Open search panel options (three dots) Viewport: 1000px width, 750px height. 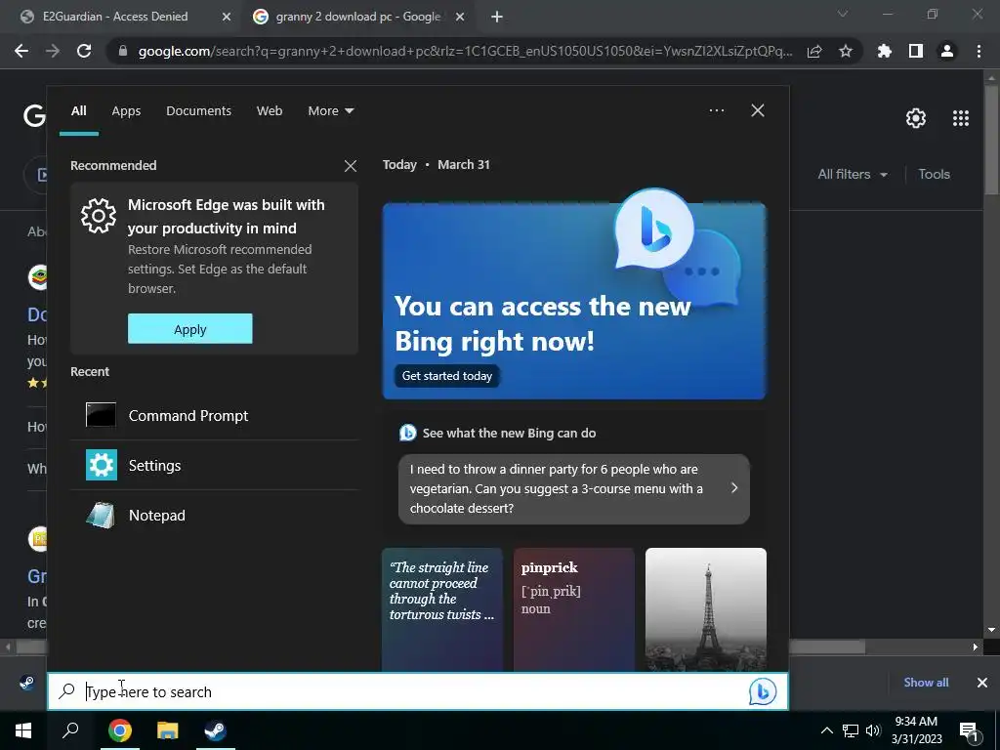[717, 110]
